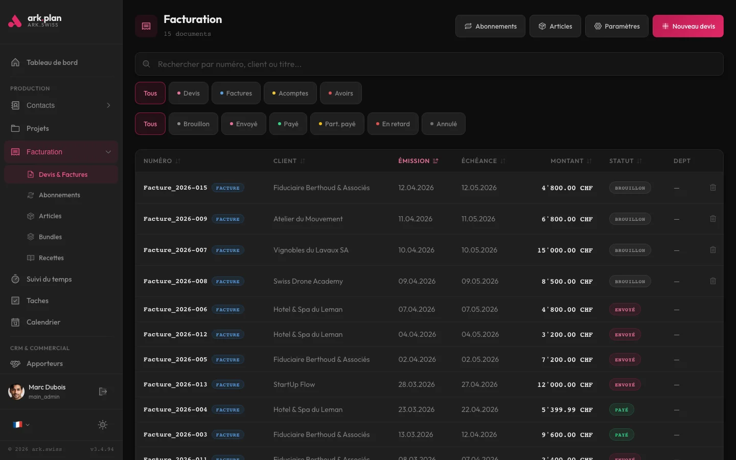Open the Paramètres button in the header

click(x=616, y=26)
